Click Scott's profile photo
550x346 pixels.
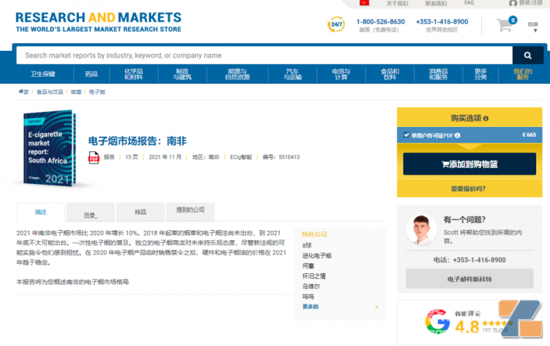click(x=421, y=229)
